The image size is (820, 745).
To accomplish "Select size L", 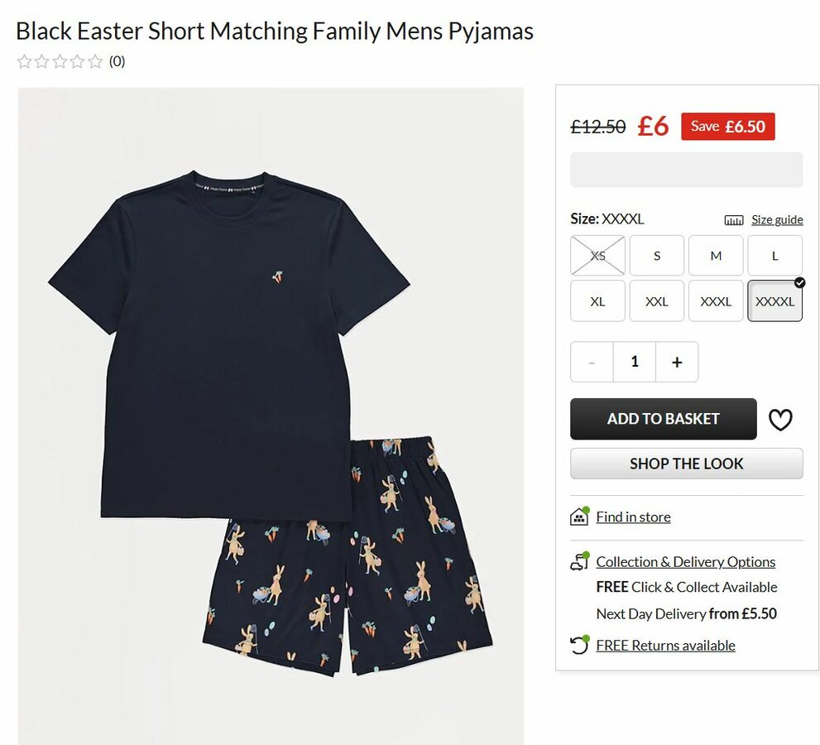I will pos(774,256).
